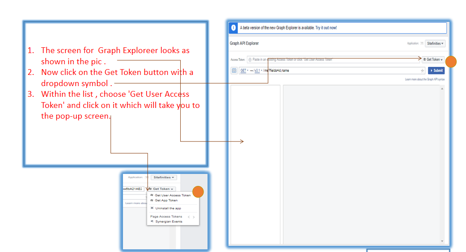
Task: Click the scroll-down arrow of response panel
Action: coord(442,241)
